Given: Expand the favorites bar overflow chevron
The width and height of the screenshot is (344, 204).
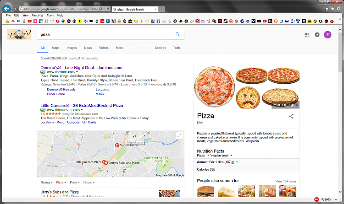Looking at the screenshot, I should click(x=340, y=19).
